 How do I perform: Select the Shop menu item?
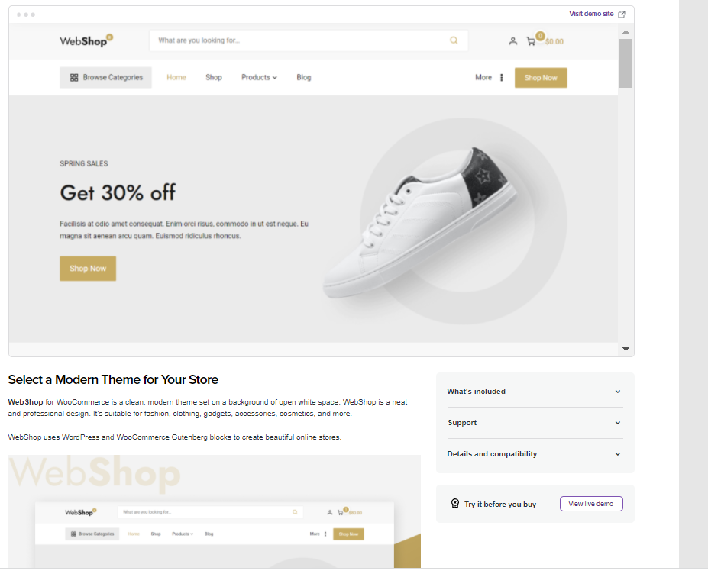point(214,78)
